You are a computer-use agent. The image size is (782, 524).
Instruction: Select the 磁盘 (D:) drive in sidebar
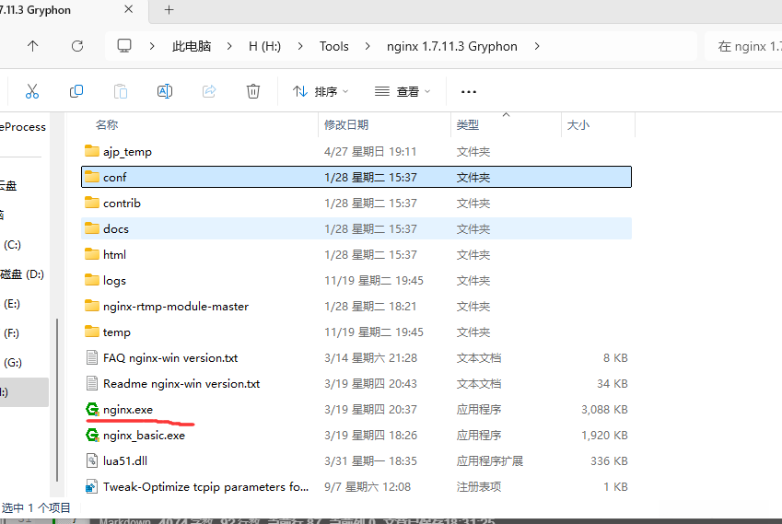[22, 274]
